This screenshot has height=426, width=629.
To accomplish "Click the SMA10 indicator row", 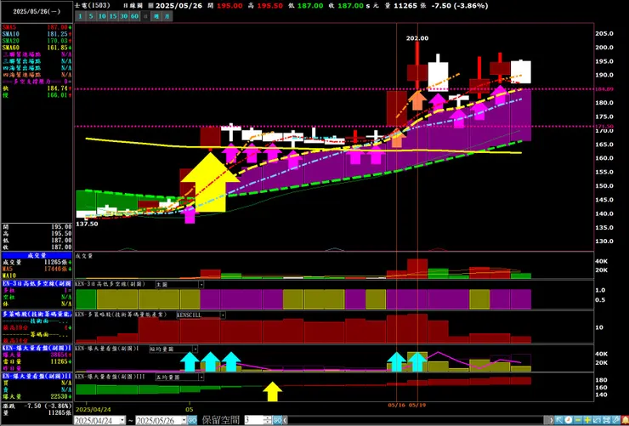I will pos(37,34).
